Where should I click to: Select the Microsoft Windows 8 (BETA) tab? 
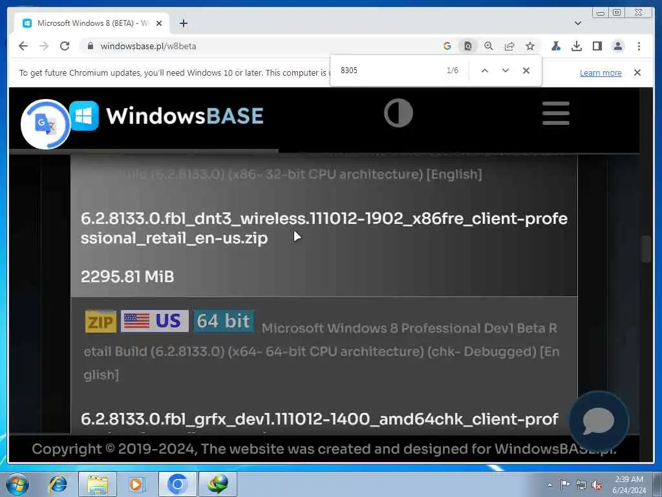click(92, 23)
